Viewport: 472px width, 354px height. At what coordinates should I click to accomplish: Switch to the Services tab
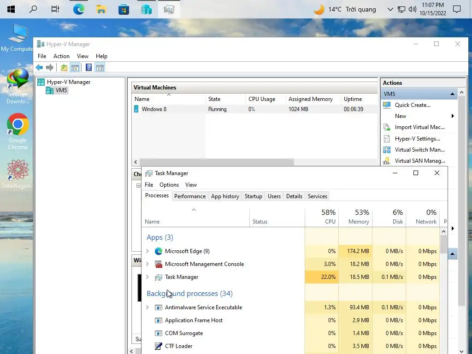pyautogui.click(x=318, y=196)
